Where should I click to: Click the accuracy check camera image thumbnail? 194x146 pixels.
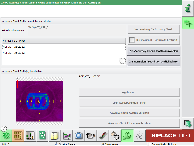[40, 101]
